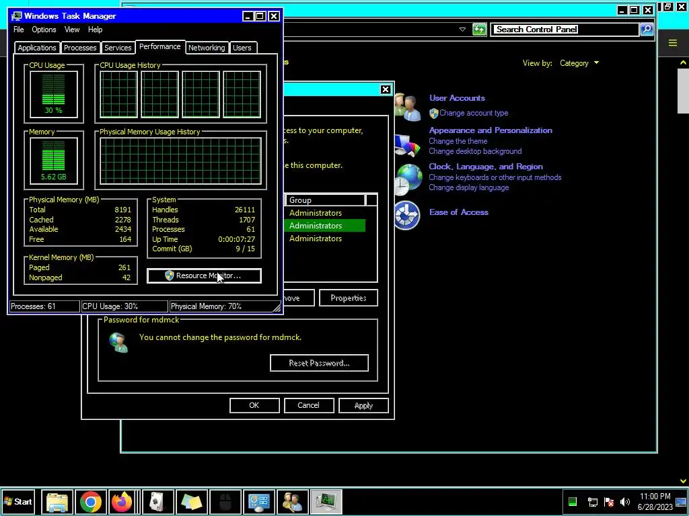Click the Show Desktop button at the far end of the taskbar
This screenshot has width=689, height=516.
pos(682,501)
